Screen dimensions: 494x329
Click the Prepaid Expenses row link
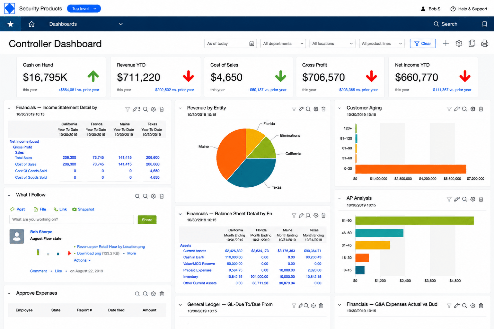pos(197,270)
